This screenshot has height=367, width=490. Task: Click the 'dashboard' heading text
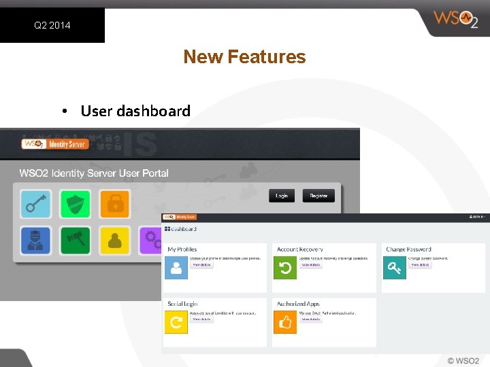[x=184, y=229]
